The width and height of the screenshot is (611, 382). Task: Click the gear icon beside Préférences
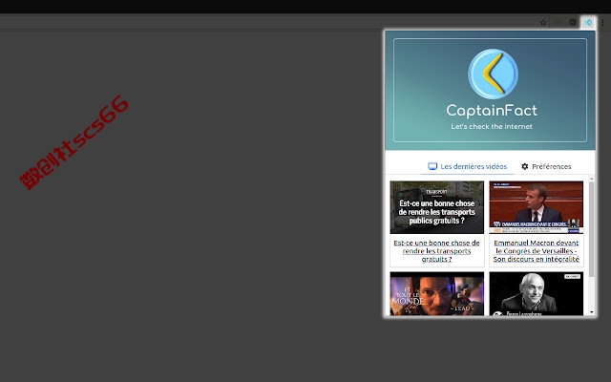click(x=525, y=166)
